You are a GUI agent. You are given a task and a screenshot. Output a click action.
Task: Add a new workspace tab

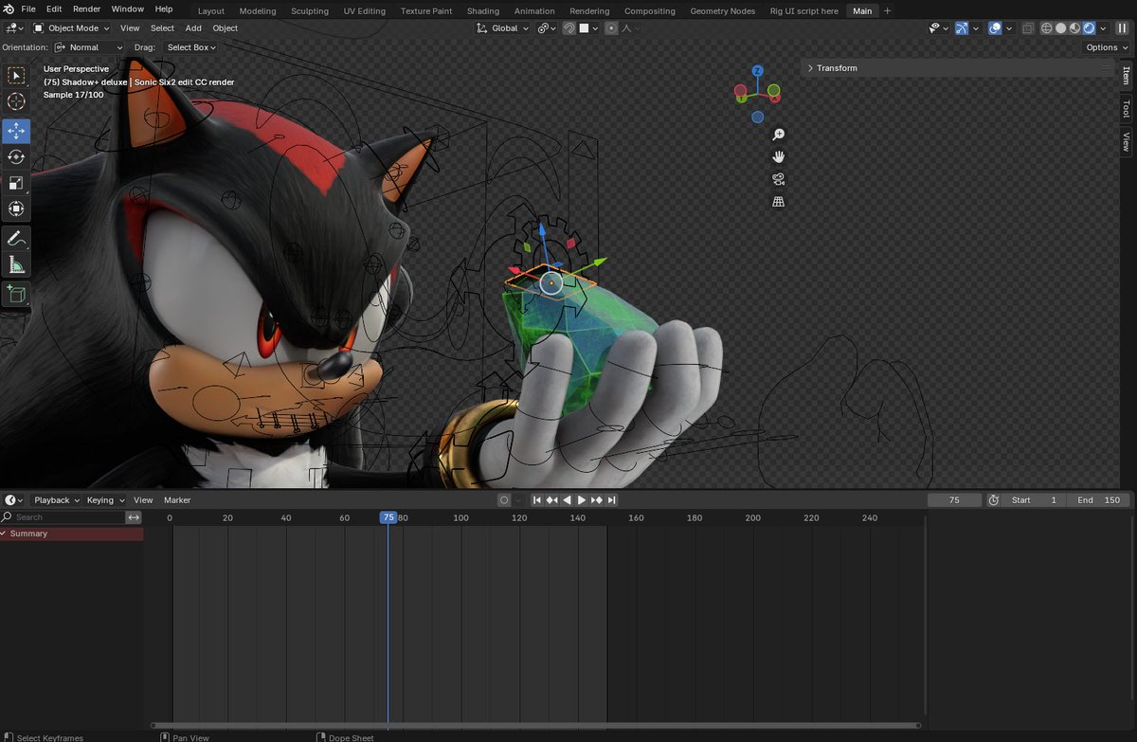(x=888, y=11)
